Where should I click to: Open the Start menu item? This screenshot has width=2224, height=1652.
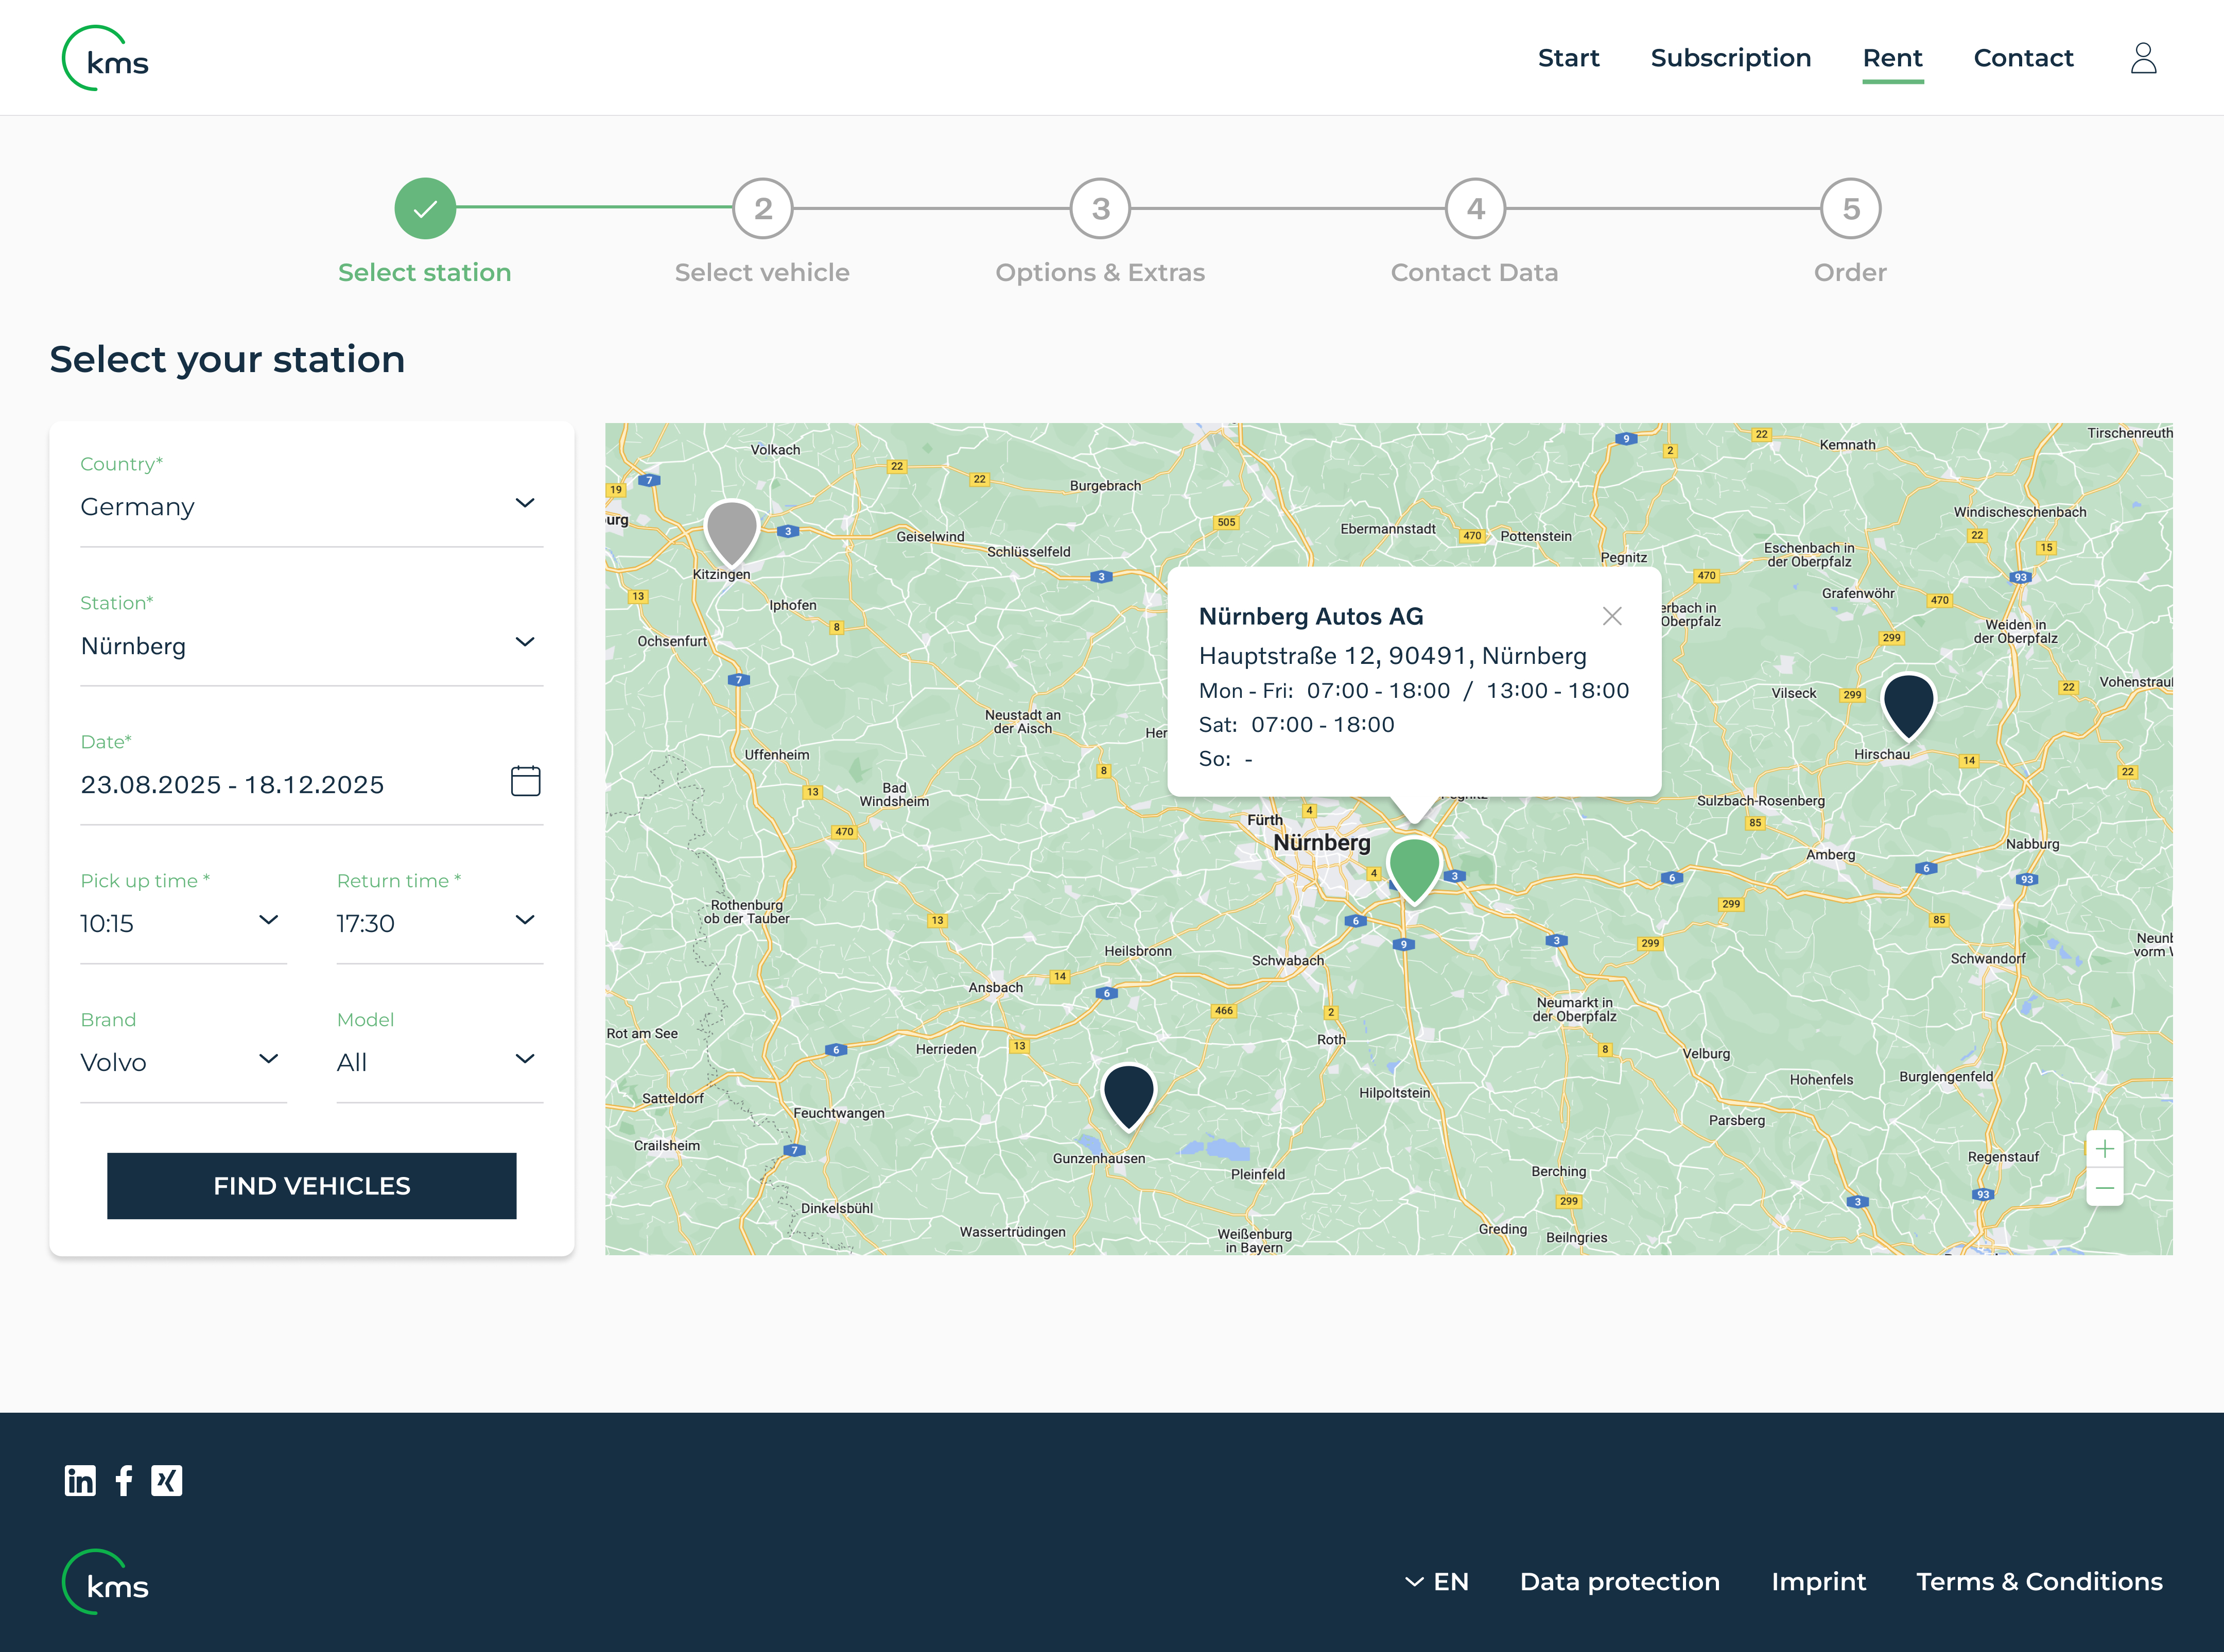[1568, 58]
